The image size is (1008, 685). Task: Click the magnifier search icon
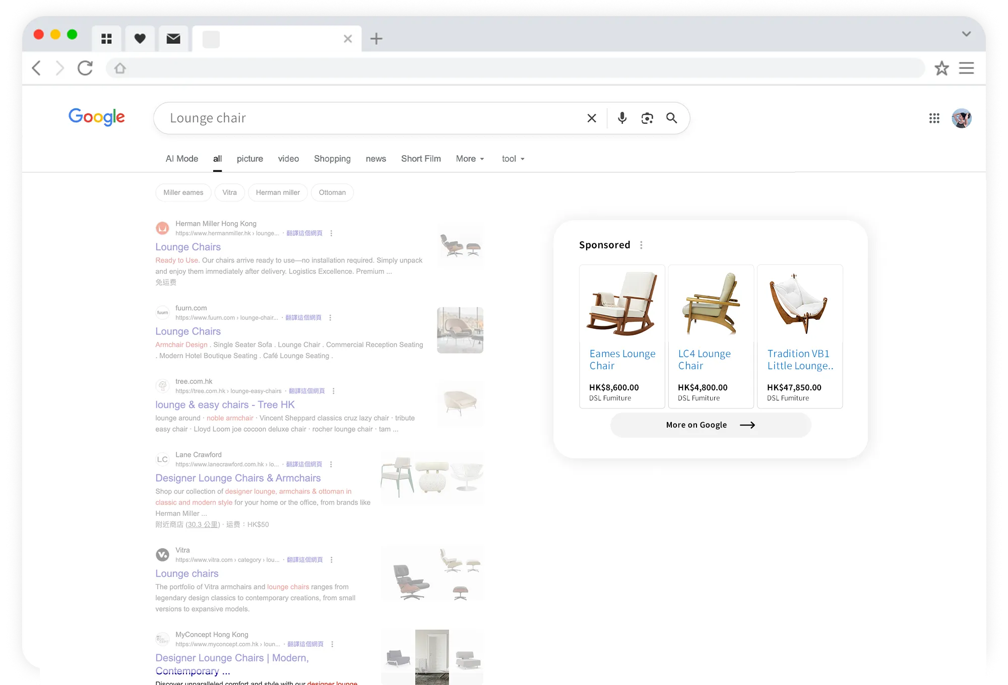[671, 118]
